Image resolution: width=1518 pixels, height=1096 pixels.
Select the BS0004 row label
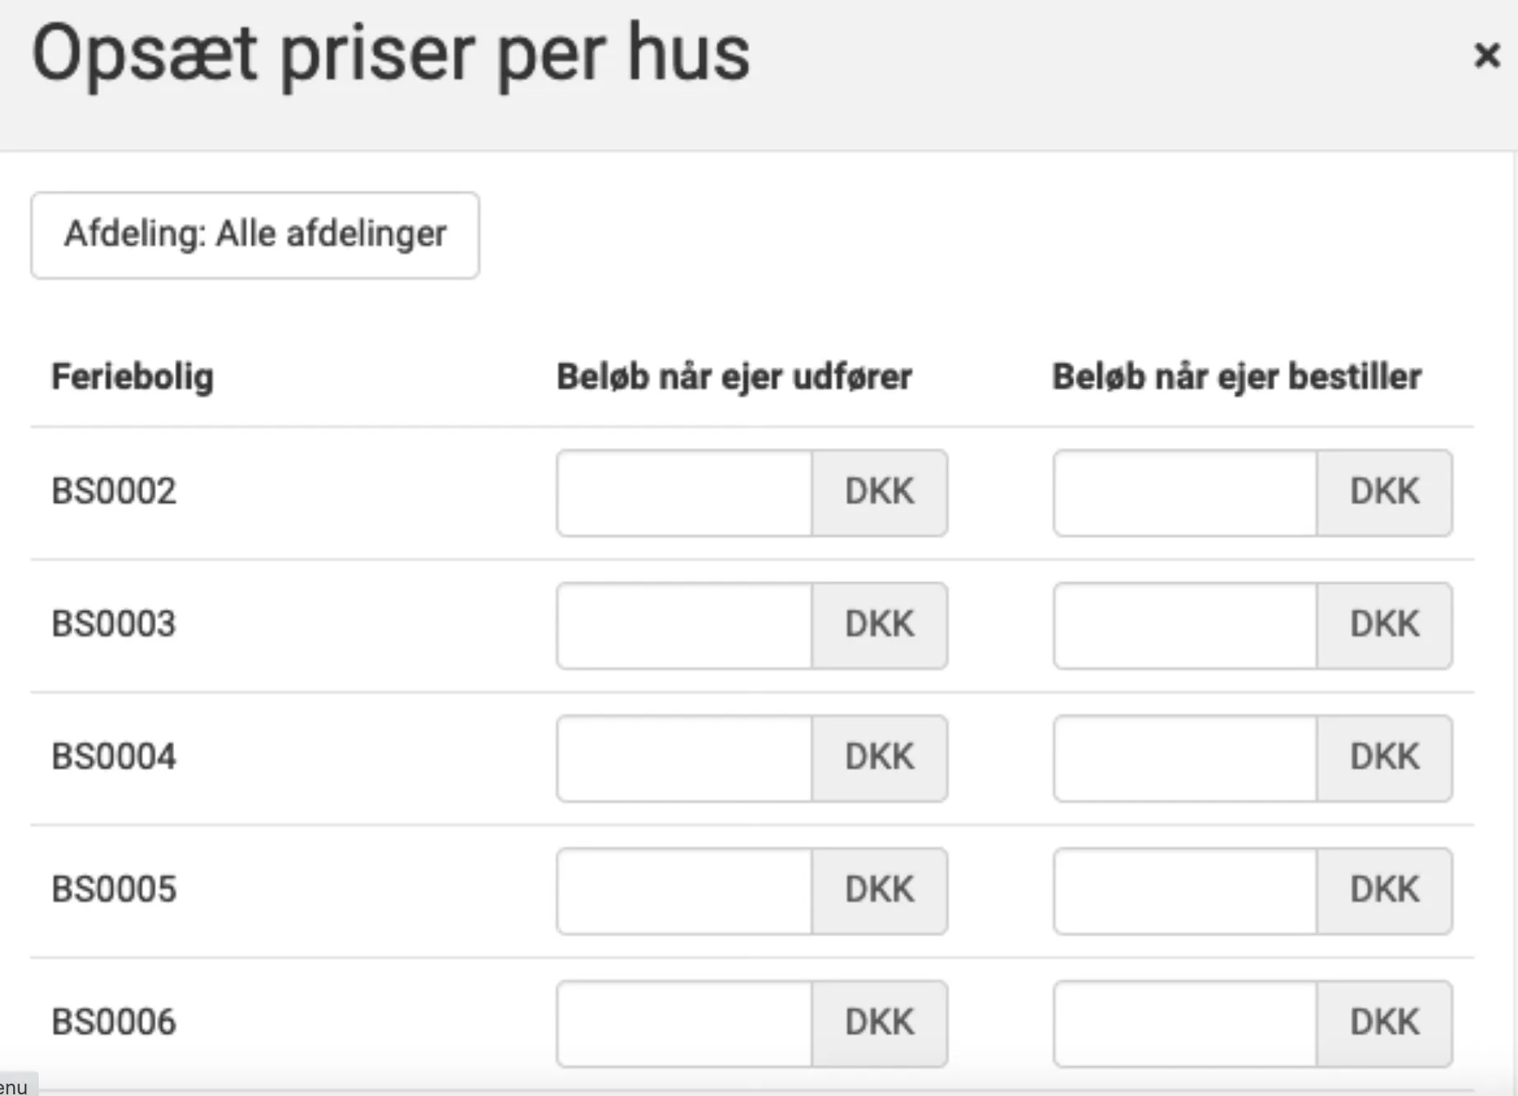click(x=114, y=758)
